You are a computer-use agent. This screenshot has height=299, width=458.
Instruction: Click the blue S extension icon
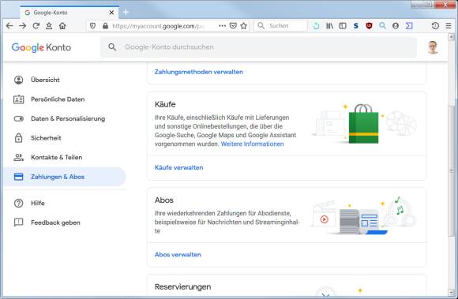356,26
